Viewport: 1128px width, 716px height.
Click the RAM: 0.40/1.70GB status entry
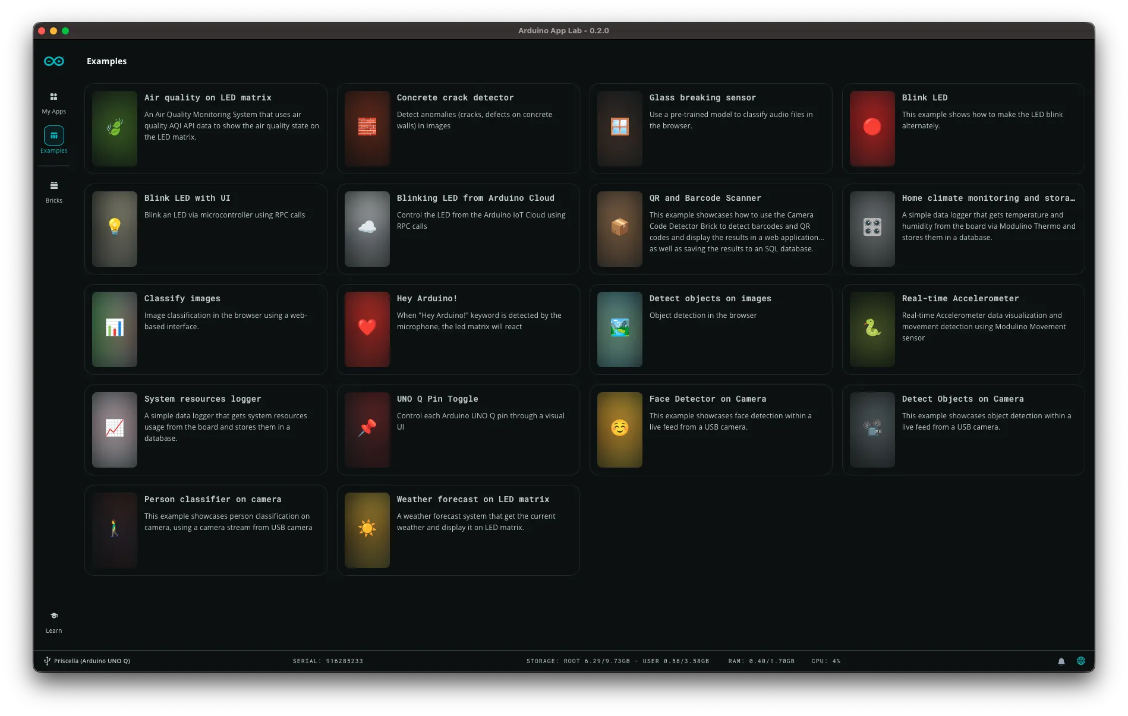pyautogui.click(x=761, y=661)
